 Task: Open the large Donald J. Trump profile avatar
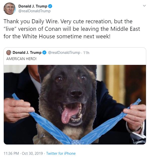point(10,9)
